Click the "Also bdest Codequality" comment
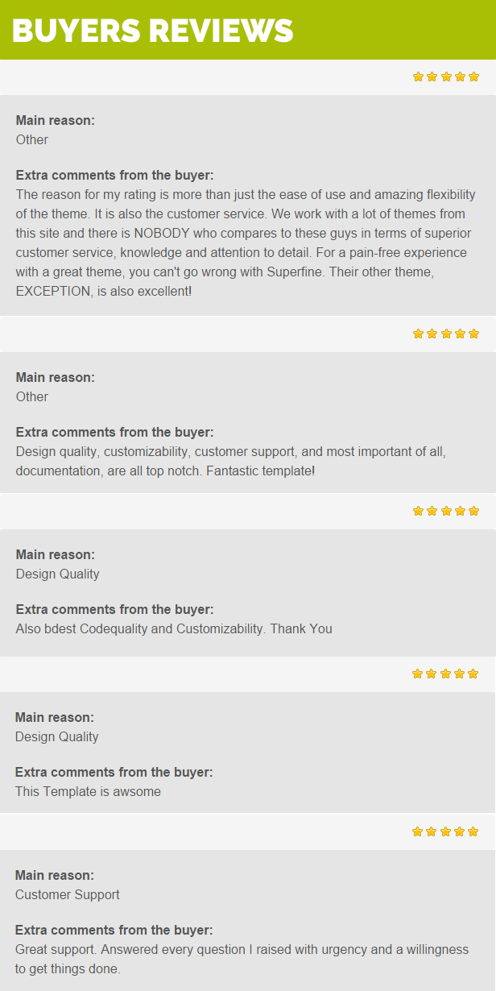Image resolution: width=496 pixels, height=991 pixels. pyautogui.click(x=174, y=628)
